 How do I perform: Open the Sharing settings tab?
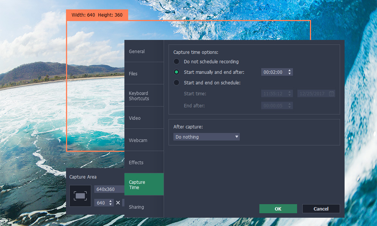144,206
